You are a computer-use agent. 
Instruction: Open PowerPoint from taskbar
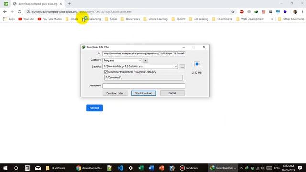click(162, 168)
